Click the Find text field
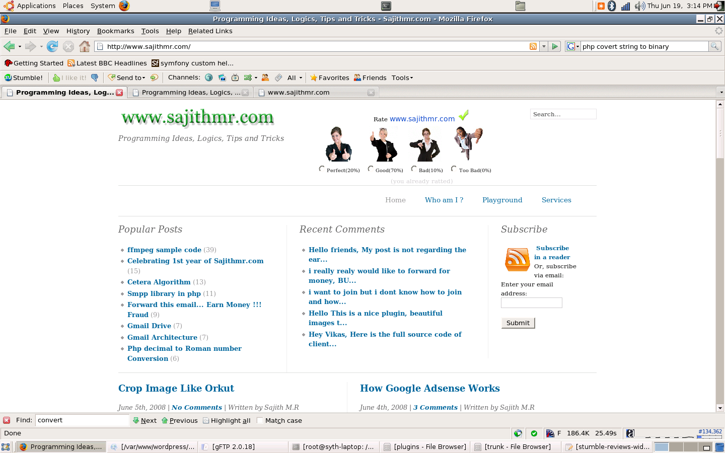This screenshot has width=725, height=453. pyautogui.click(x=83, y=420)
